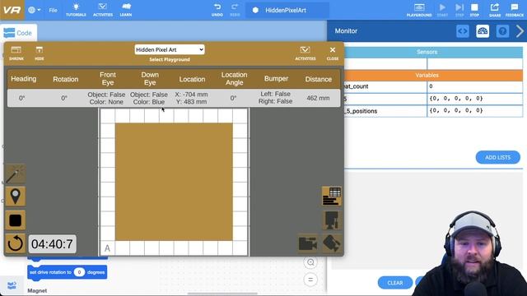Screen dimensions: 527x296
Task: Select the magic wand pen tool
Action: (15, 173)
